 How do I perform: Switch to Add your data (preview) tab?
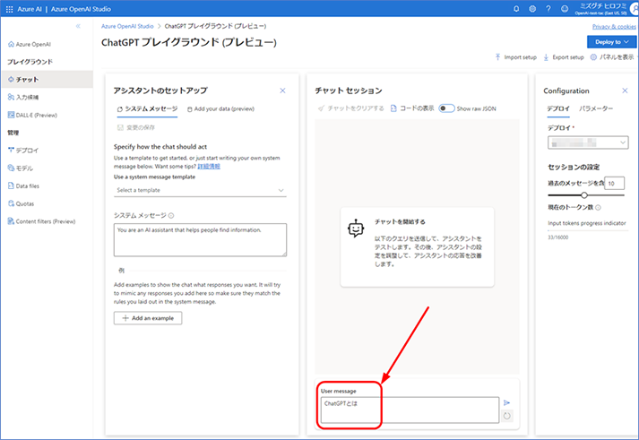pos(220,108)
